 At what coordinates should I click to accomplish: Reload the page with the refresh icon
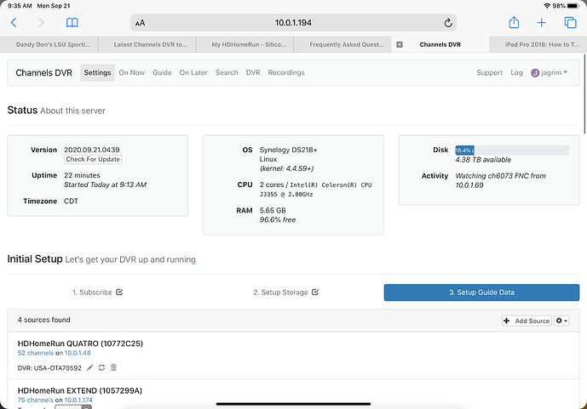click(448, 23)
